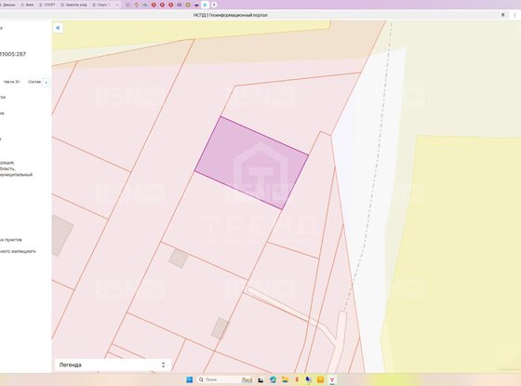Open a new browser tab with plus
This screenshot has width=521, height=386.
(214, 5)
